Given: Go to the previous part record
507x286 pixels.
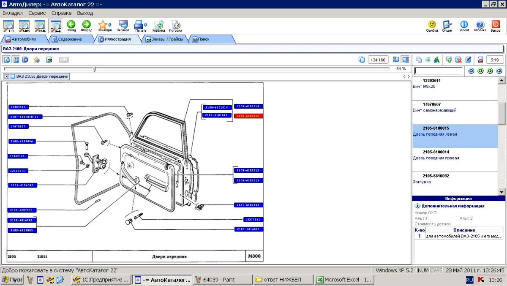Looking at the screenshot, I should pos(480,71).
